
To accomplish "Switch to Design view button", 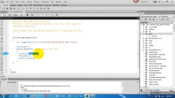I will click(16, 15).
